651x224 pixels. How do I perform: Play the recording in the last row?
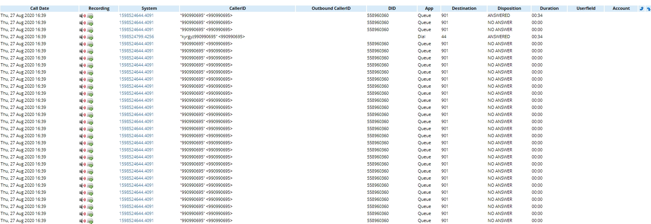(x=83, y=221)
